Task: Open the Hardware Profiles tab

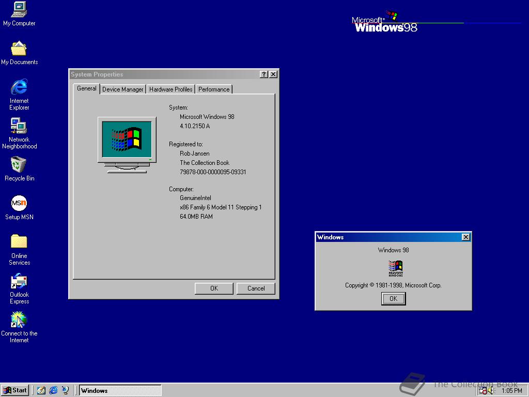Action: (170, 89)
